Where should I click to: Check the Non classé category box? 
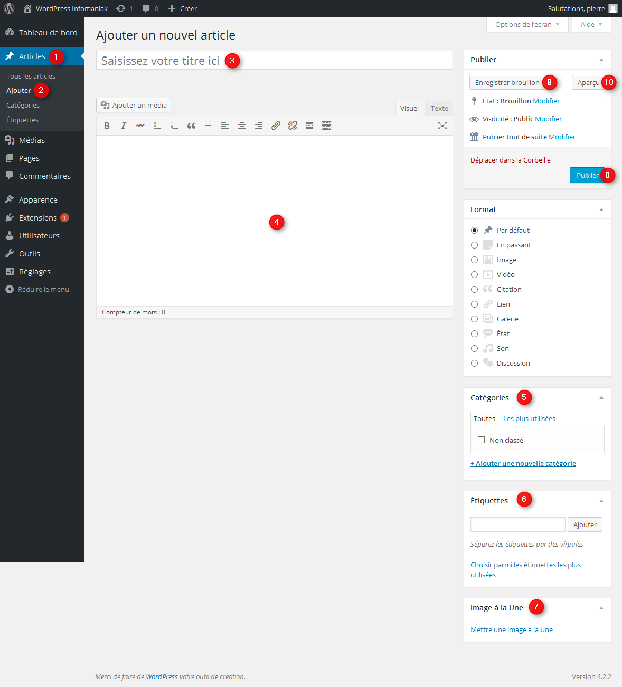pos(481,440)
